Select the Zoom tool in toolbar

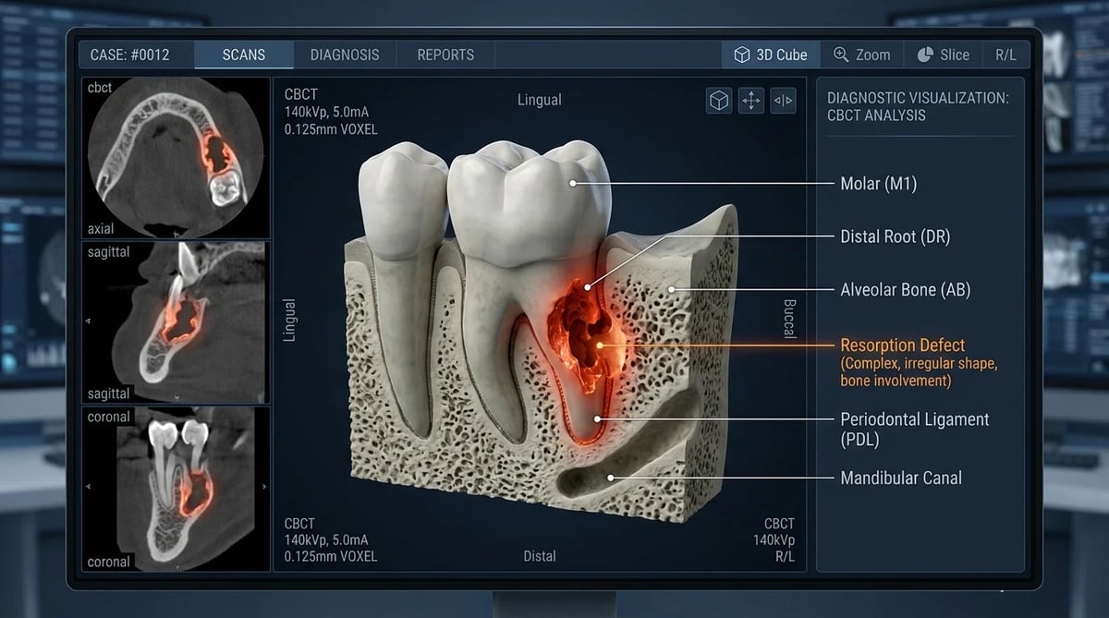pos(862,55)
